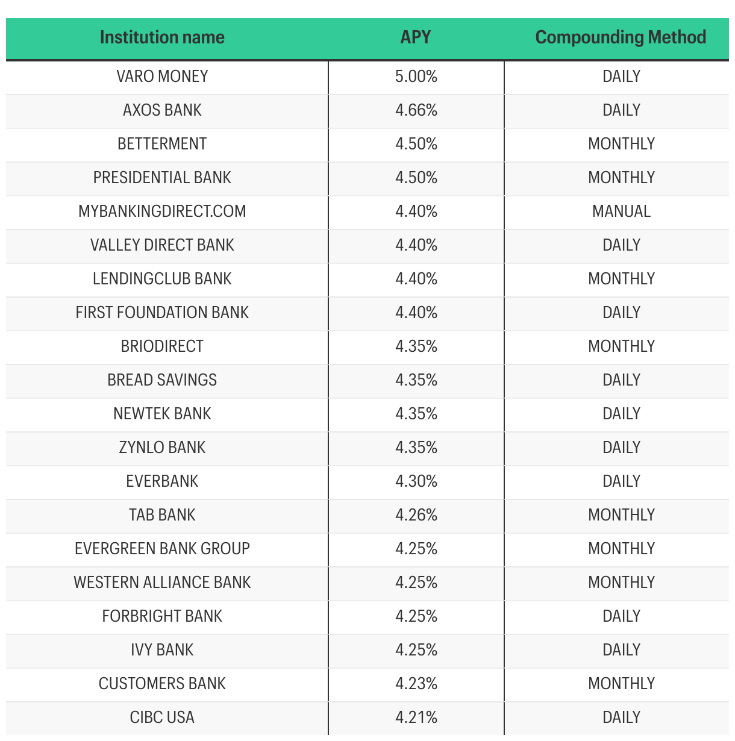735x741 pixels.
Task: Select the CUSTOMERS BANK 4.23% value
Action: (416, 684)
